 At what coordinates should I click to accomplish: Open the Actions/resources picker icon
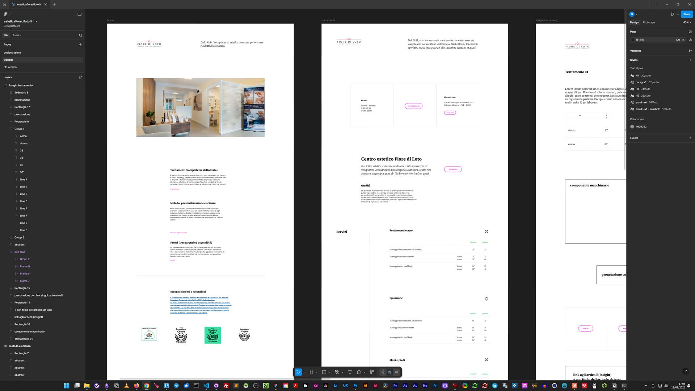click(372, 372)
